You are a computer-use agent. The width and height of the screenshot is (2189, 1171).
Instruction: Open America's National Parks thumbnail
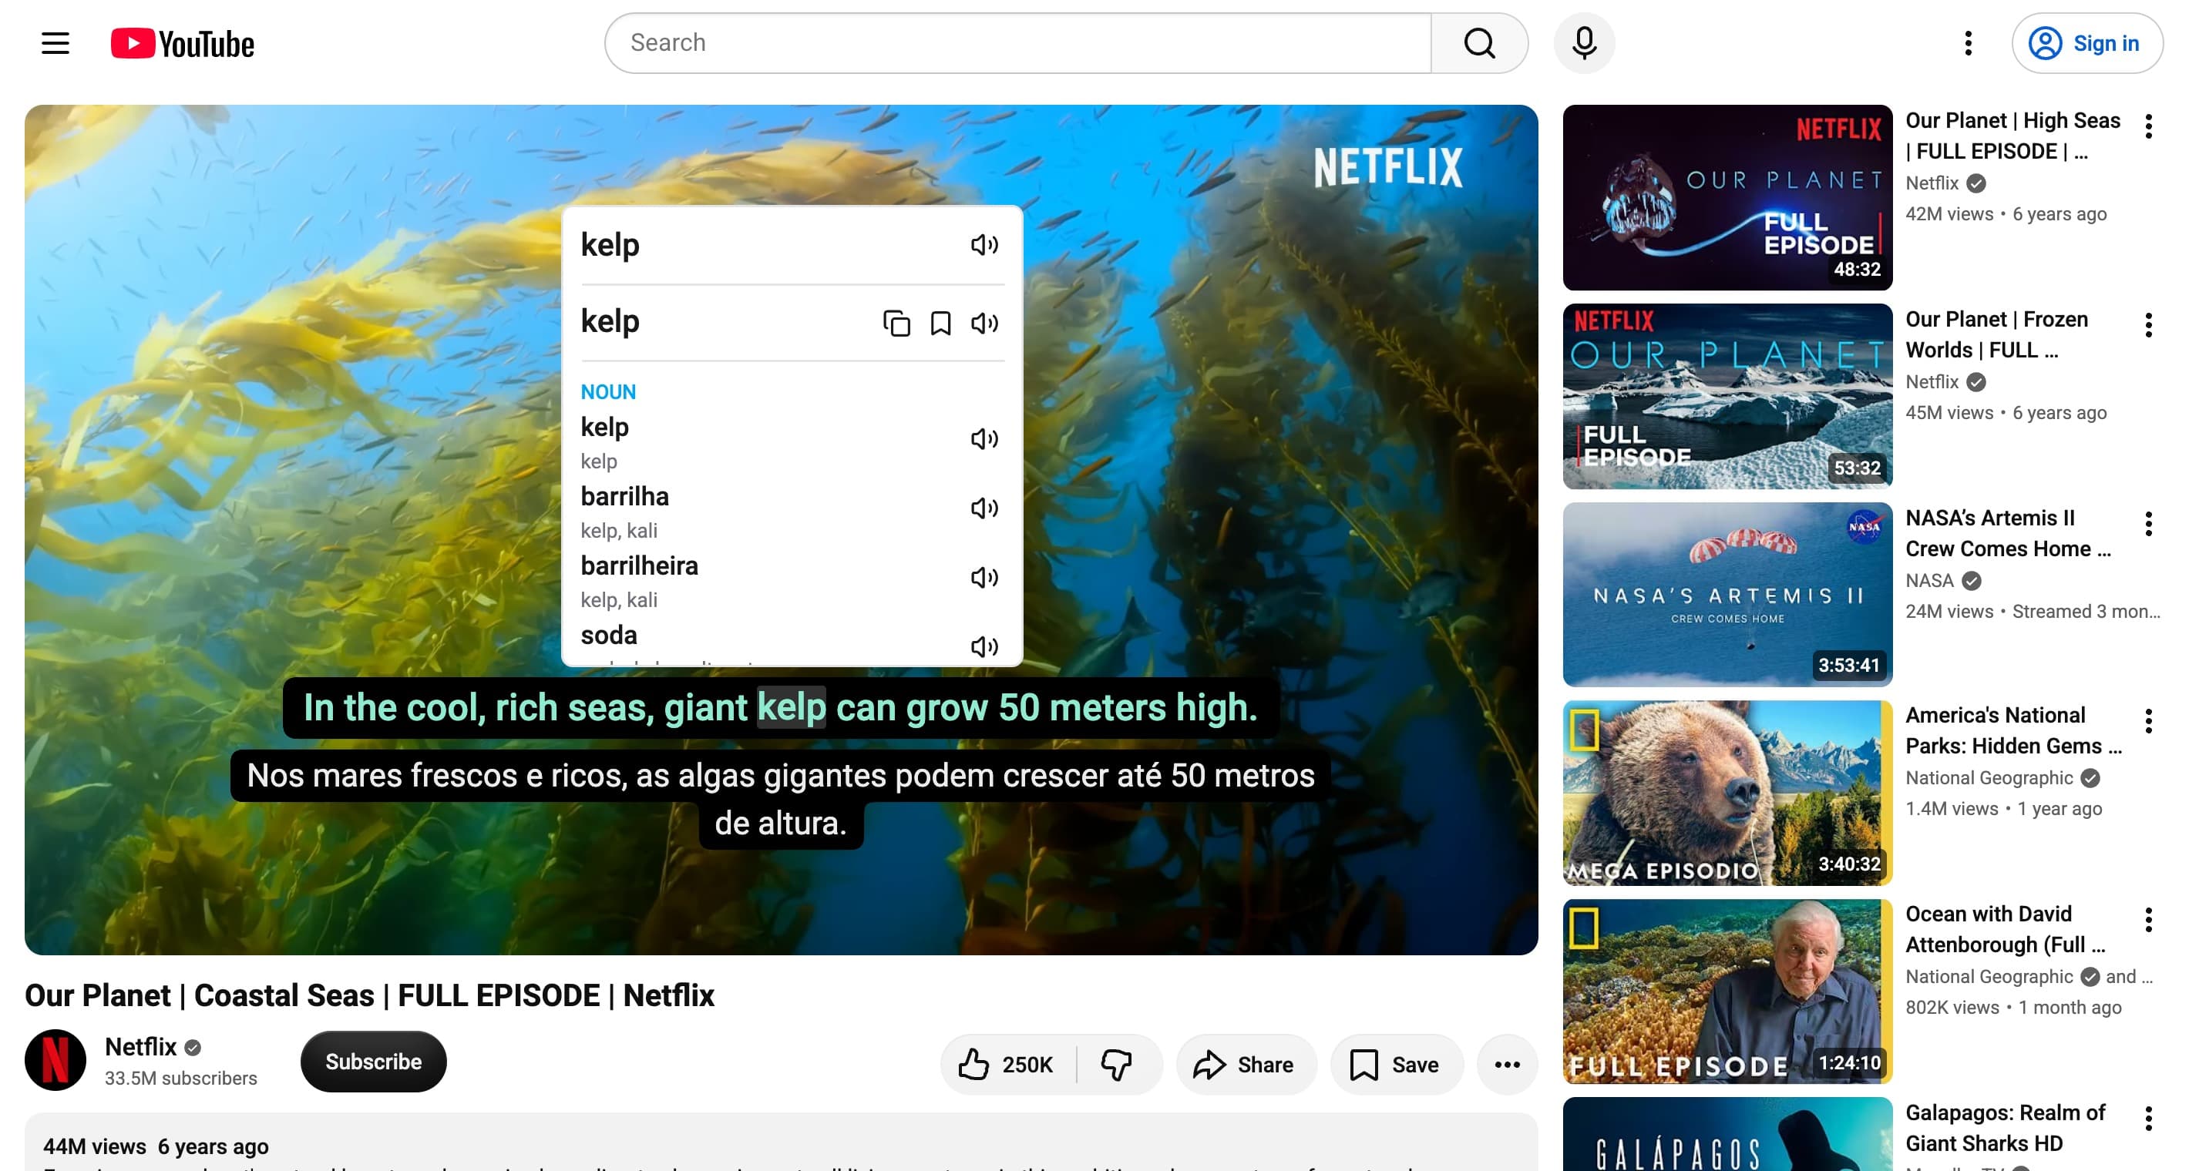(x=1727, y=793)
